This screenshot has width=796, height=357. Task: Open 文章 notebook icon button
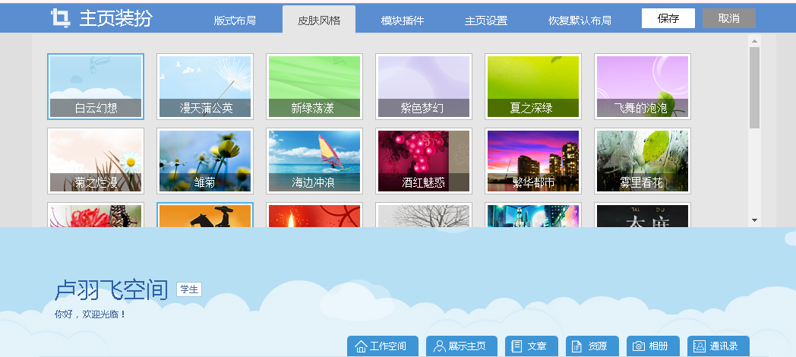point(532,346)
